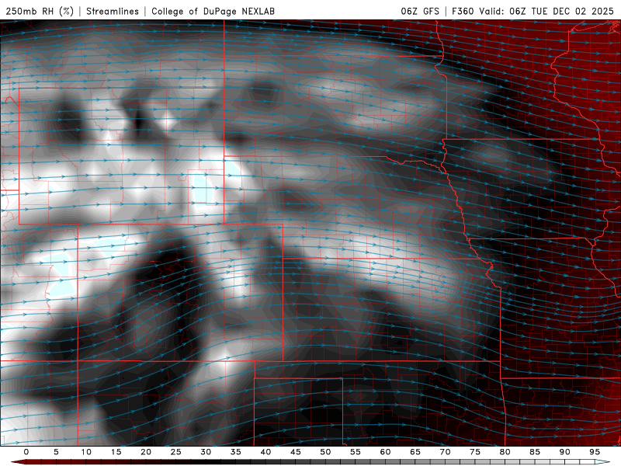621x466 pixels.
Task: Click the 'Streamlines' label in header
Action: [113, 11]
